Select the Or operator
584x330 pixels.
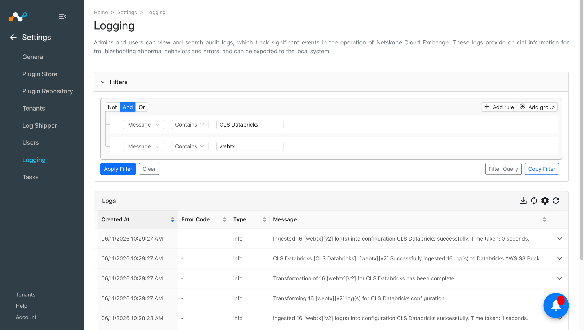[142, 107]
